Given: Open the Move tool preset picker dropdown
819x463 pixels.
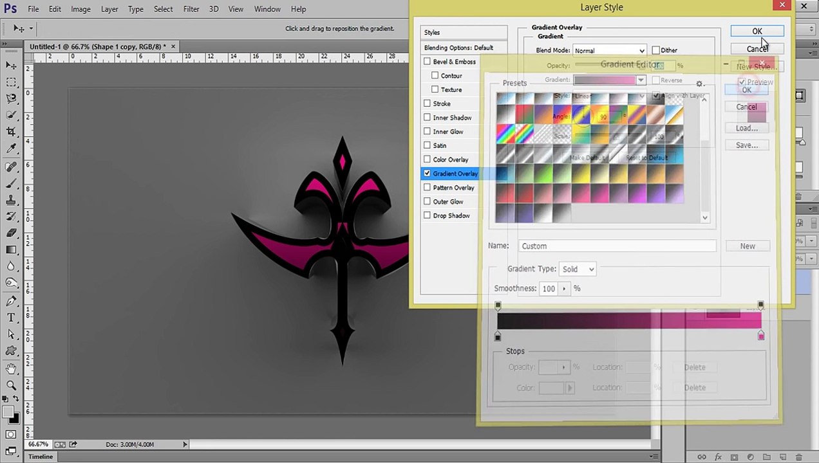Looking at the screenshot, I should (31, 28).
